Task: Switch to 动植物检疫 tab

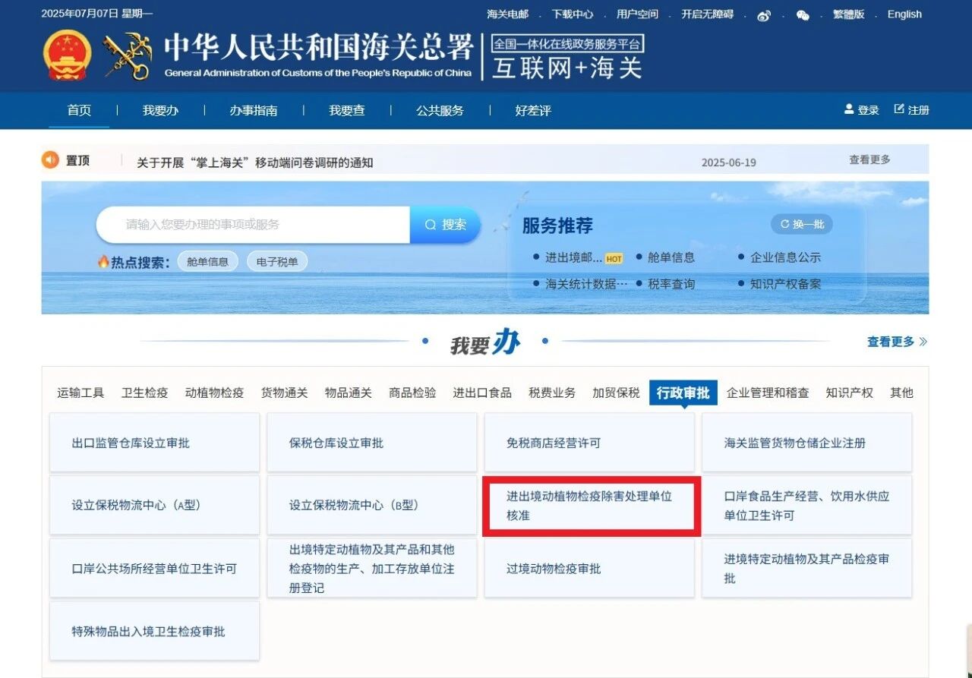Action: point(214,393)
